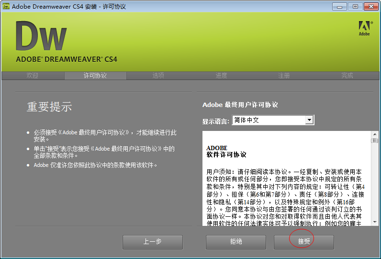Select the 进度 step tab
The height and width of the screenshot is (259, 381).
[x=221, y=76]
